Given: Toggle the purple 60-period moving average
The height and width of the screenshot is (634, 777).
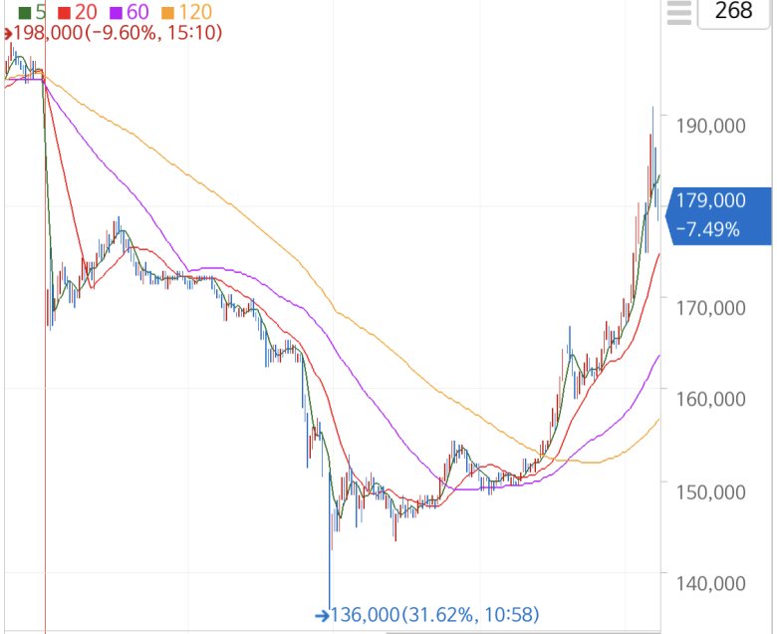Looking at the screenshot, I should 117,13.
